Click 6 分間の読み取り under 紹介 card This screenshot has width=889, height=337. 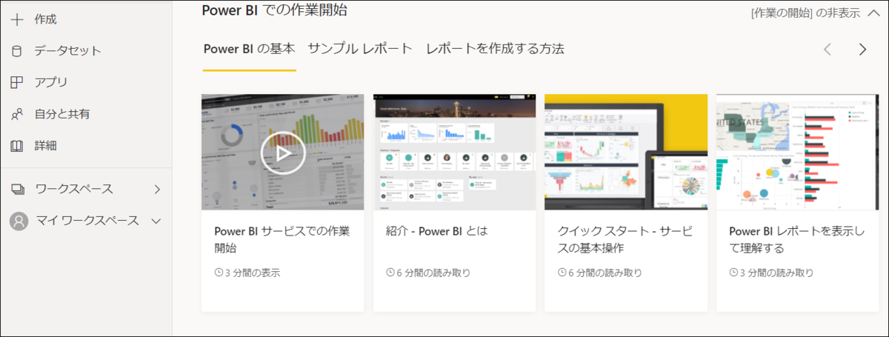point(433,273)
